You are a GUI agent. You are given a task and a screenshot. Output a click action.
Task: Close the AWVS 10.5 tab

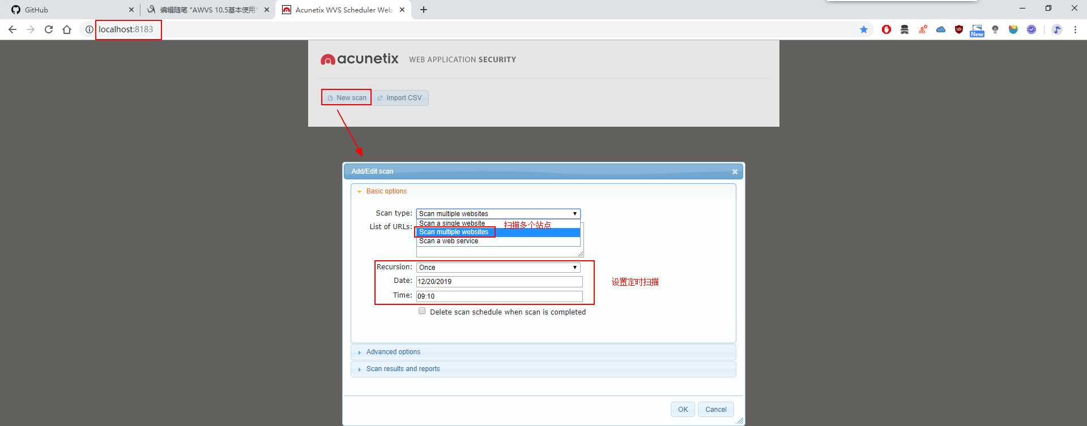(x=267, y=10)
